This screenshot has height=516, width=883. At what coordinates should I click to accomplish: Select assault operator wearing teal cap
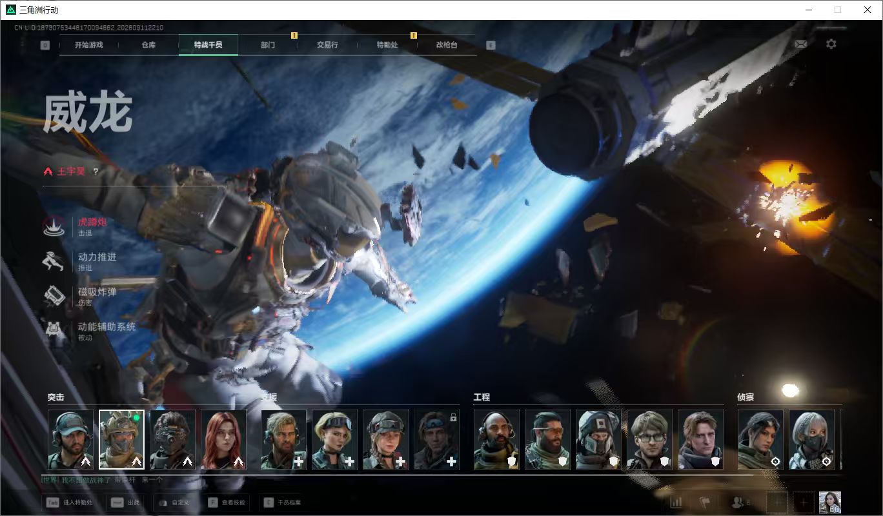coord(71,440)
